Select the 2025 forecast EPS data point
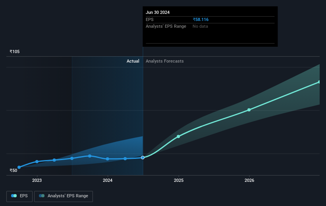The width and height of the screenshot is (326, 206). 178,137
